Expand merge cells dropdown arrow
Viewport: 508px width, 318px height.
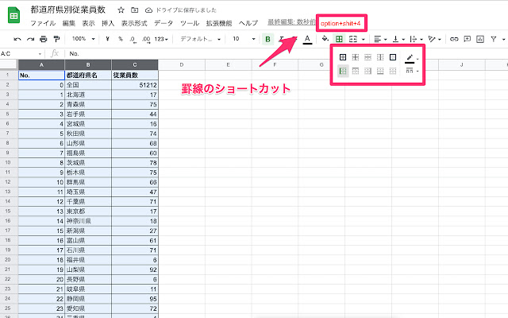tap(364, 40)
